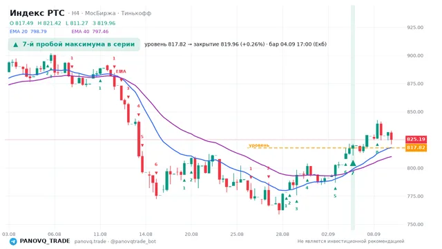This screenshot has height=249, width=442.
Task: Click the date axis label 20.08
Action: pyautogui.click(x=191, y=234)
